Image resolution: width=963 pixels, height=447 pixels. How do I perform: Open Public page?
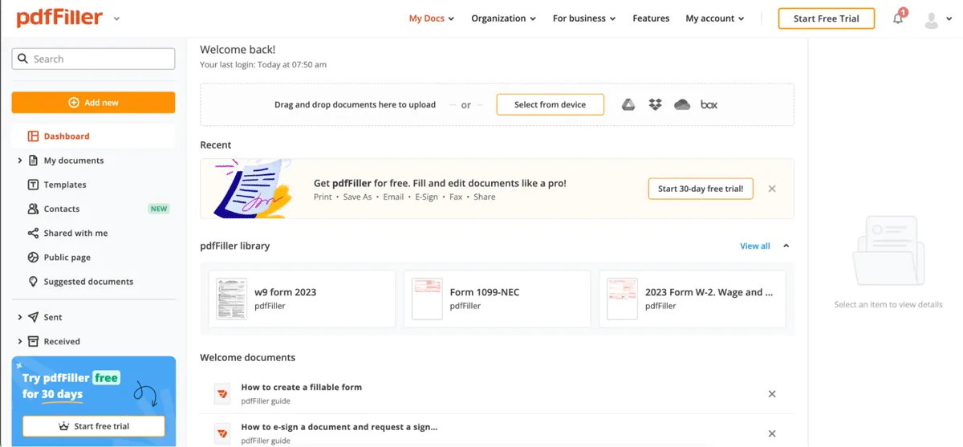pos(67,258)
